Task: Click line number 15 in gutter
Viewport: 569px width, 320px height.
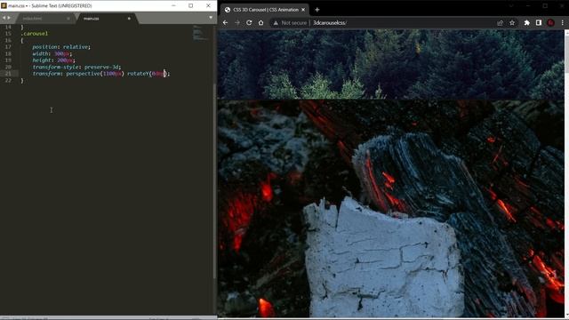Action: click(8, 34)
